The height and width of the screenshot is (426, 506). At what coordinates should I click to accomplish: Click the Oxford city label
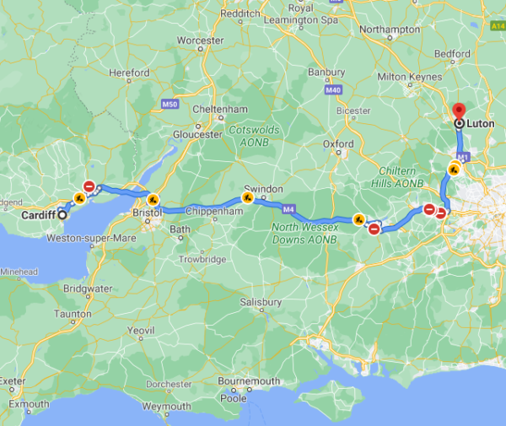pyautogui.click(x=338, y=144)
